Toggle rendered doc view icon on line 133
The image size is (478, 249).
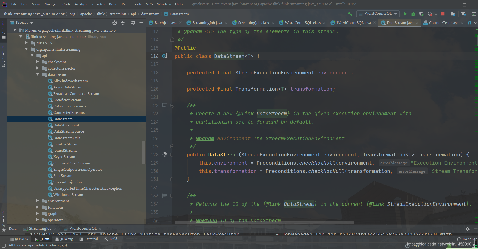(x=165, y=195)
